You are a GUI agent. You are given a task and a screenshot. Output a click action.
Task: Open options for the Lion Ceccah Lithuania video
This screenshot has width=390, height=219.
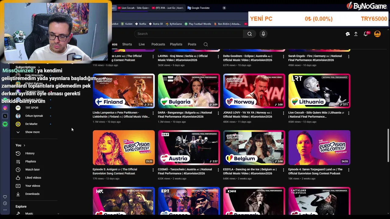click(349, 113)
